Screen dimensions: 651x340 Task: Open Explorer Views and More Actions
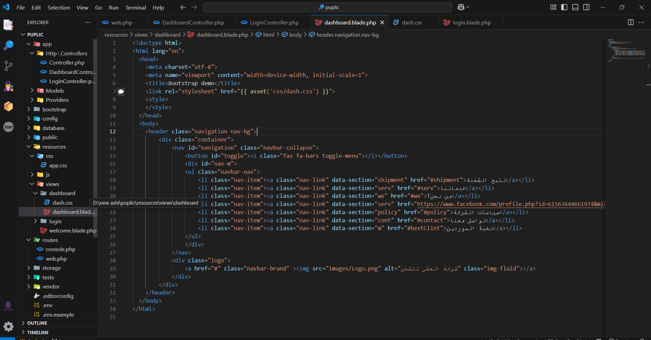point(88,22)
